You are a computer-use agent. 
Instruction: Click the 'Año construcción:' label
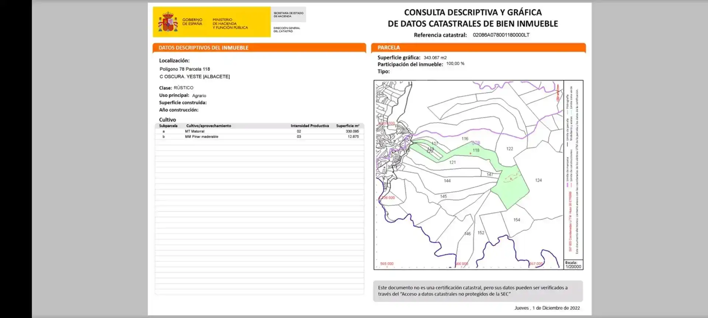(x=179, y=110)
